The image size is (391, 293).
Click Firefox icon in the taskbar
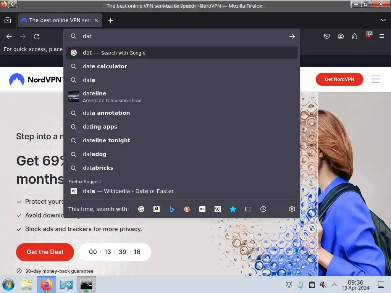pyautogui.click(x=46, y=285)
